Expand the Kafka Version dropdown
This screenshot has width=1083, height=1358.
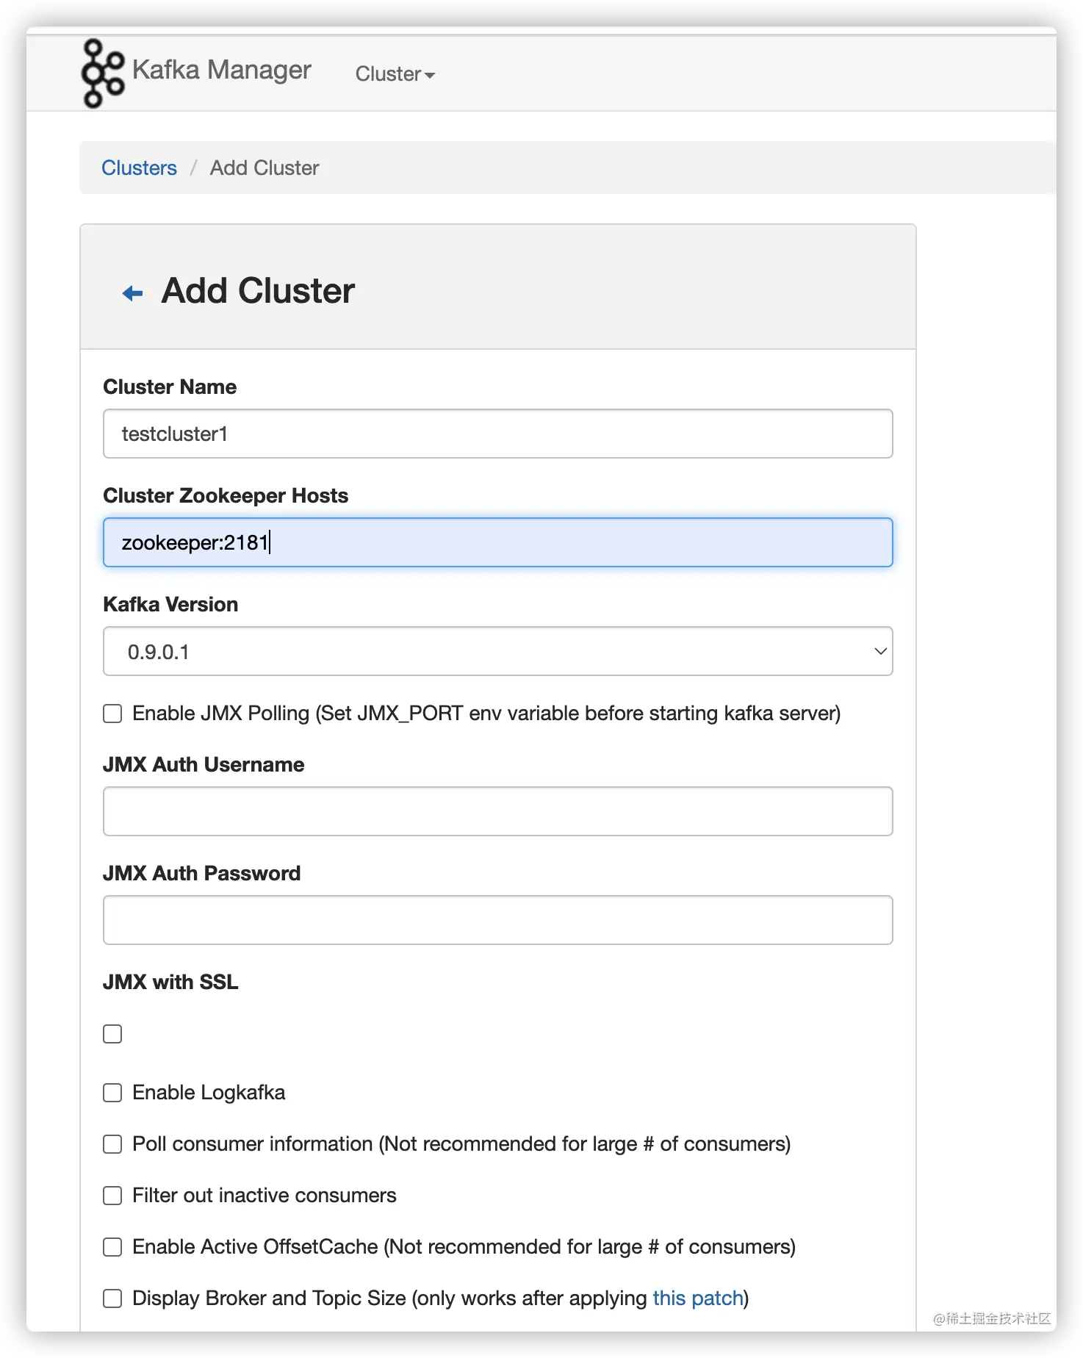(497, 651)
